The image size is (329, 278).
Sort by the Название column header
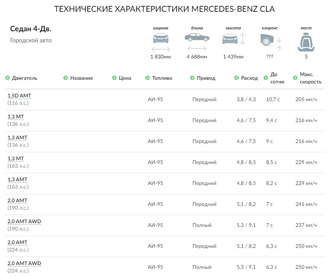(x=81, y=78)
